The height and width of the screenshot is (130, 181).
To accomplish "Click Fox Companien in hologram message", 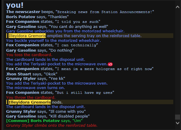I will pos(23,69).
